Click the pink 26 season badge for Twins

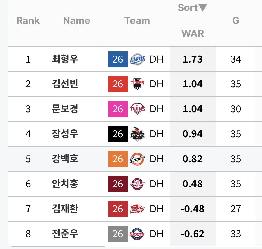click(x=118, y=109)
